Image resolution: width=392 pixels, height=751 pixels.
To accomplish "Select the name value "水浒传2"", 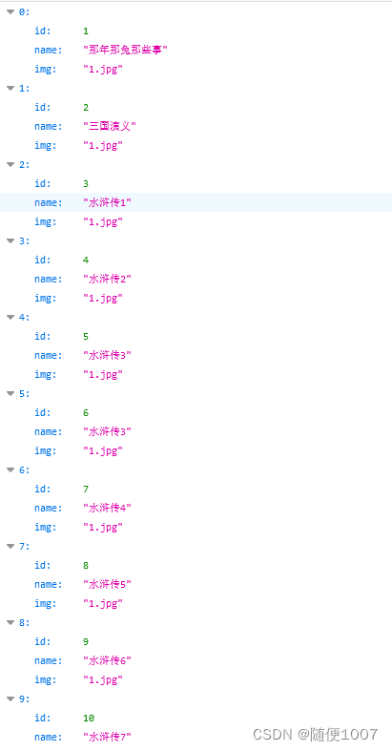I will (107, 279).
